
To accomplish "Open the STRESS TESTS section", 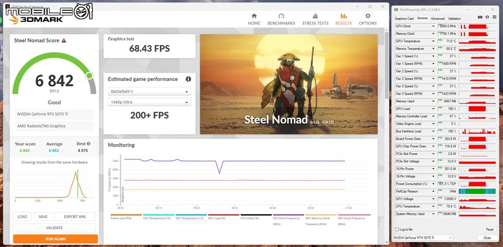I will (315, 19).
